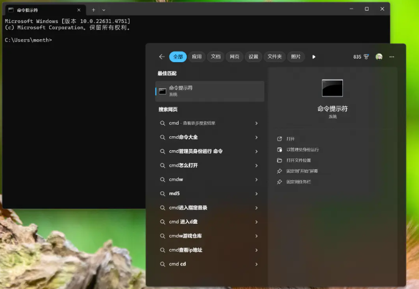
Task: Click 打开 in the preview pane
Action: point(291,139)
